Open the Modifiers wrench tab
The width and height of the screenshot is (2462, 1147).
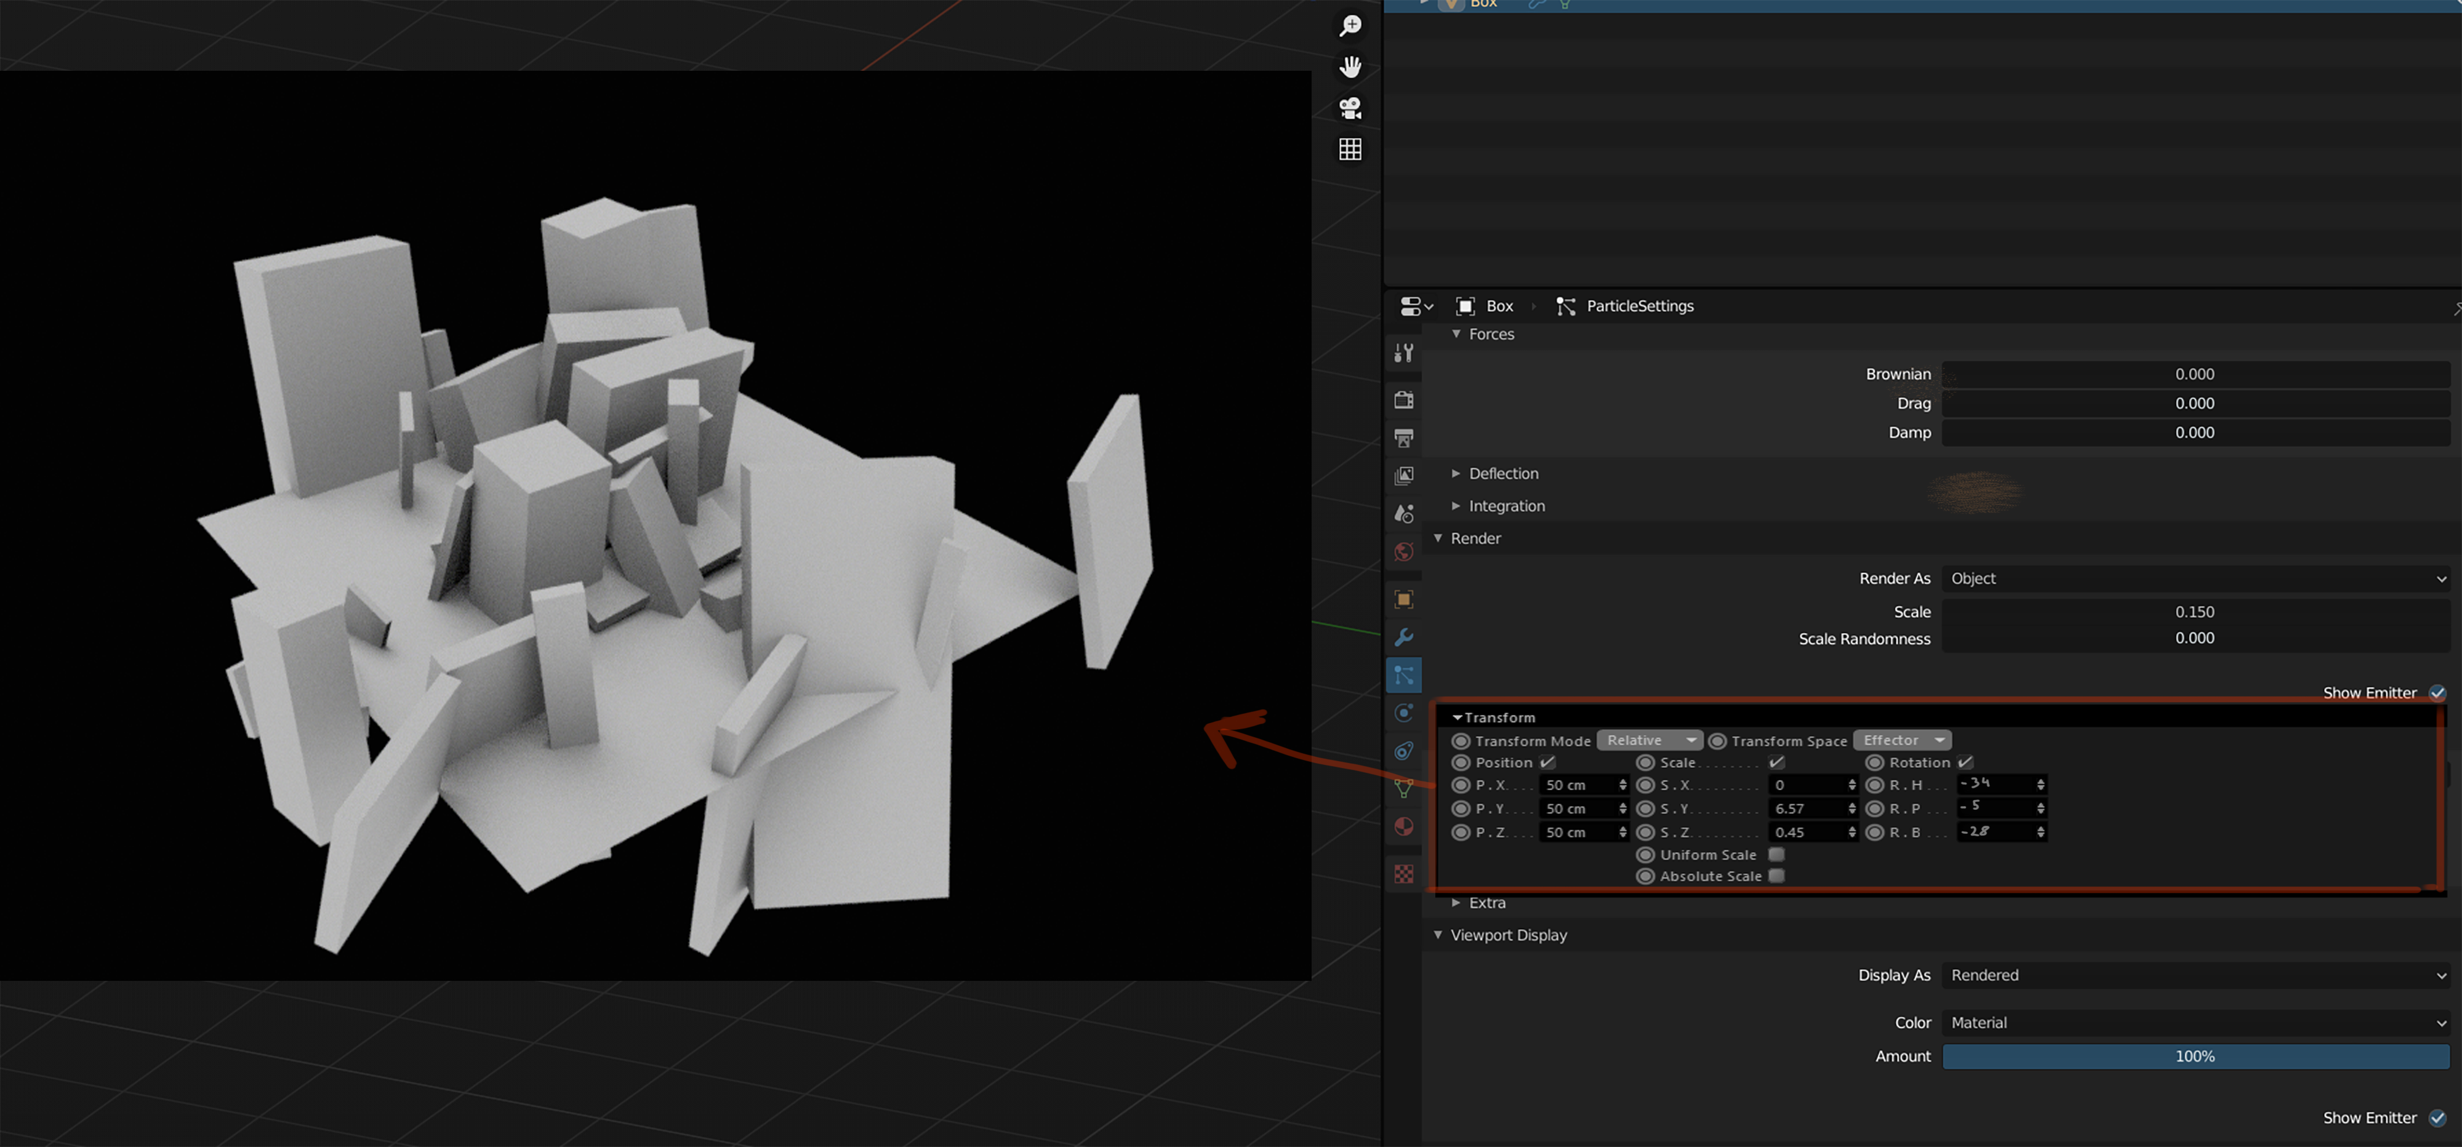1403,637
